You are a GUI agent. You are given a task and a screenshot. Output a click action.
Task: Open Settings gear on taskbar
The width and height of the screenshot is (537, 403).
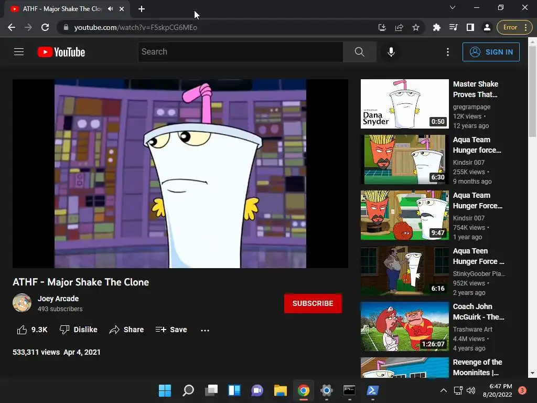[326, 390]
